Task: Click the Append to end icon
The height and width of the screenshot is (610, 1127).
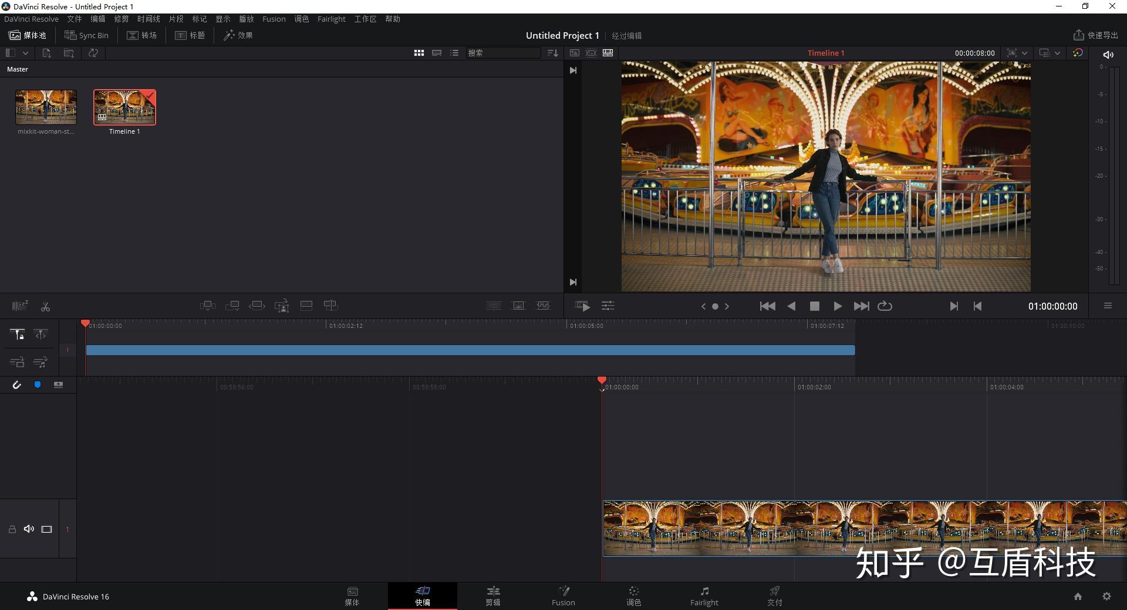Action: pos(232,306)
